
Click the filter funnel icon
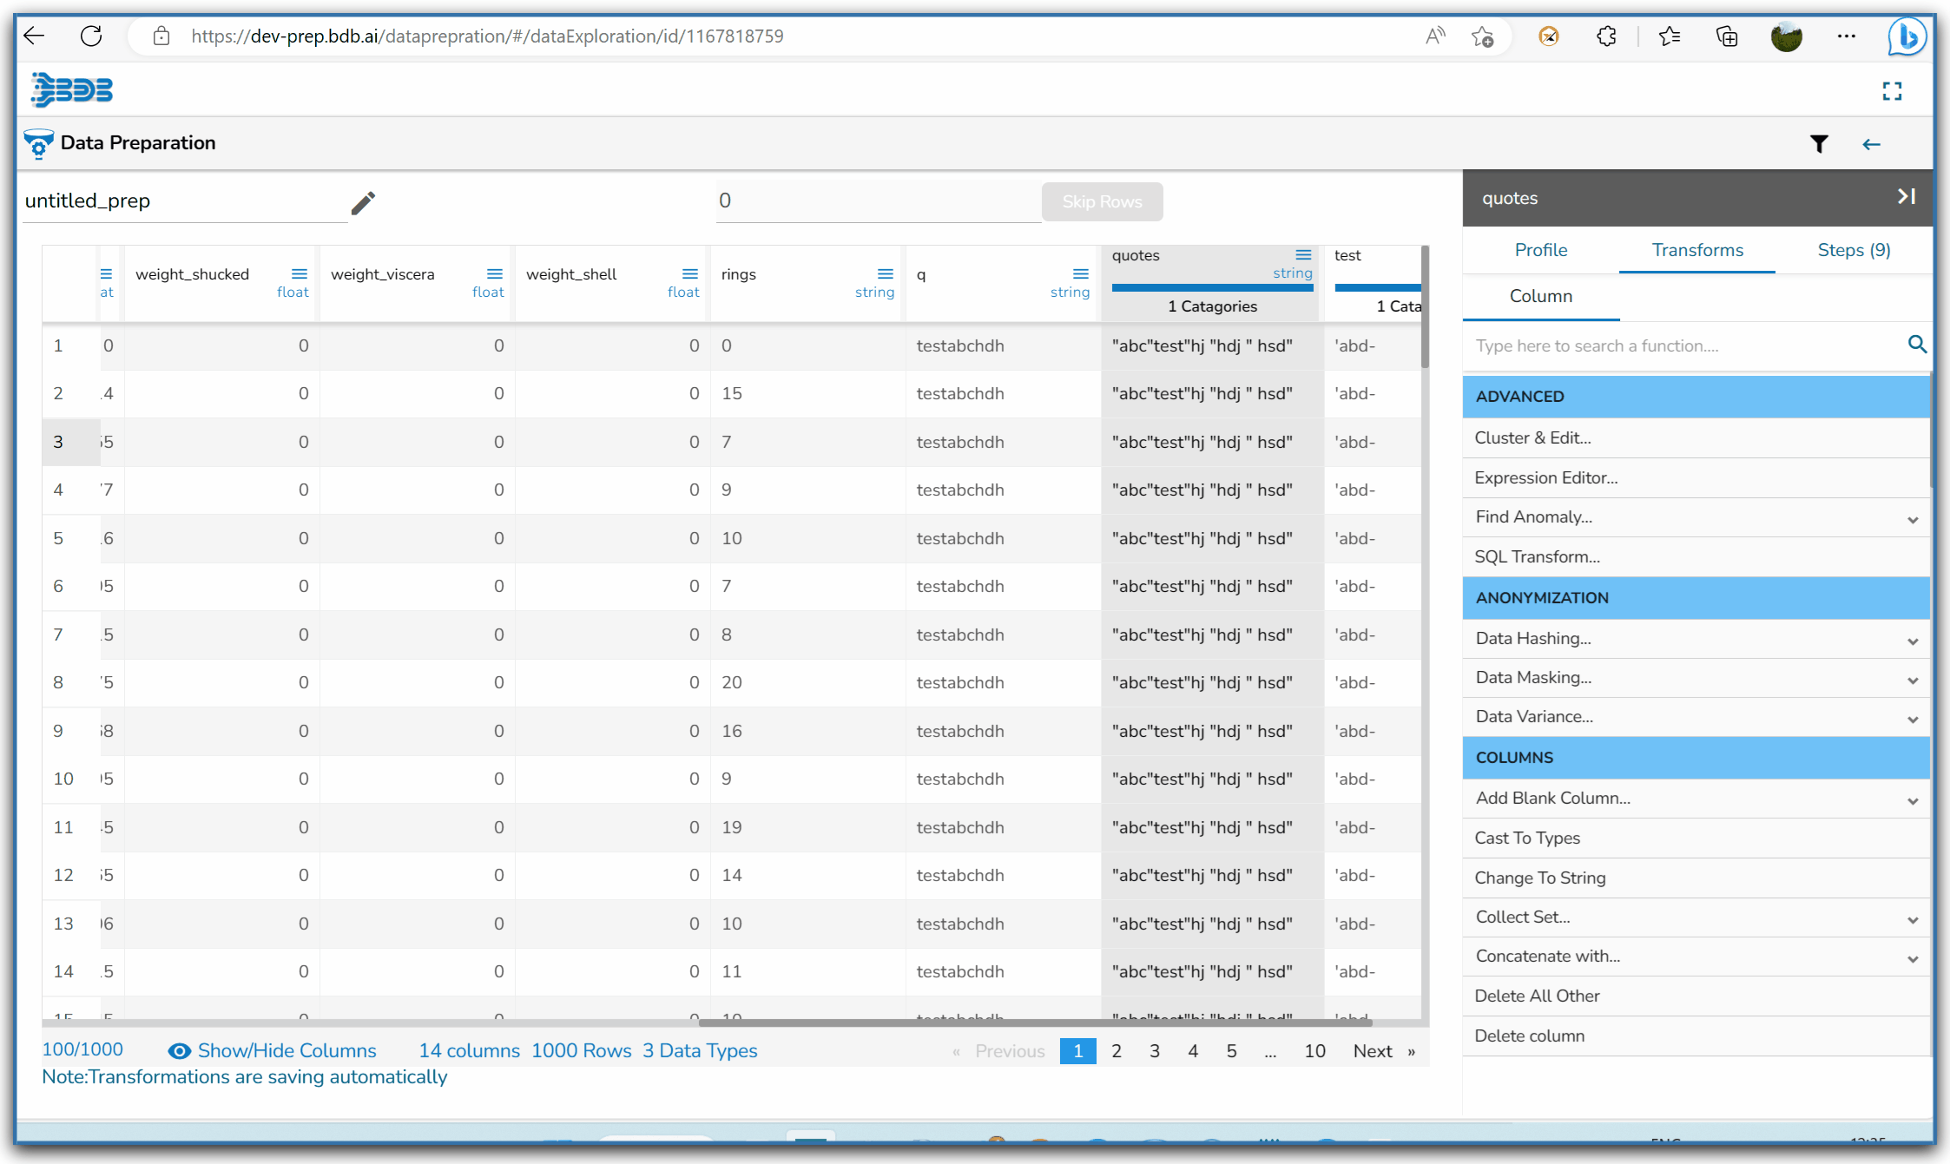click(1819, 144)
